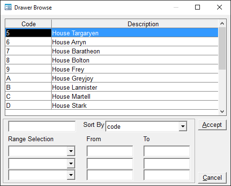
Task: Click the code cell 6
Action: pyautogui.click(x=28, y=42)
